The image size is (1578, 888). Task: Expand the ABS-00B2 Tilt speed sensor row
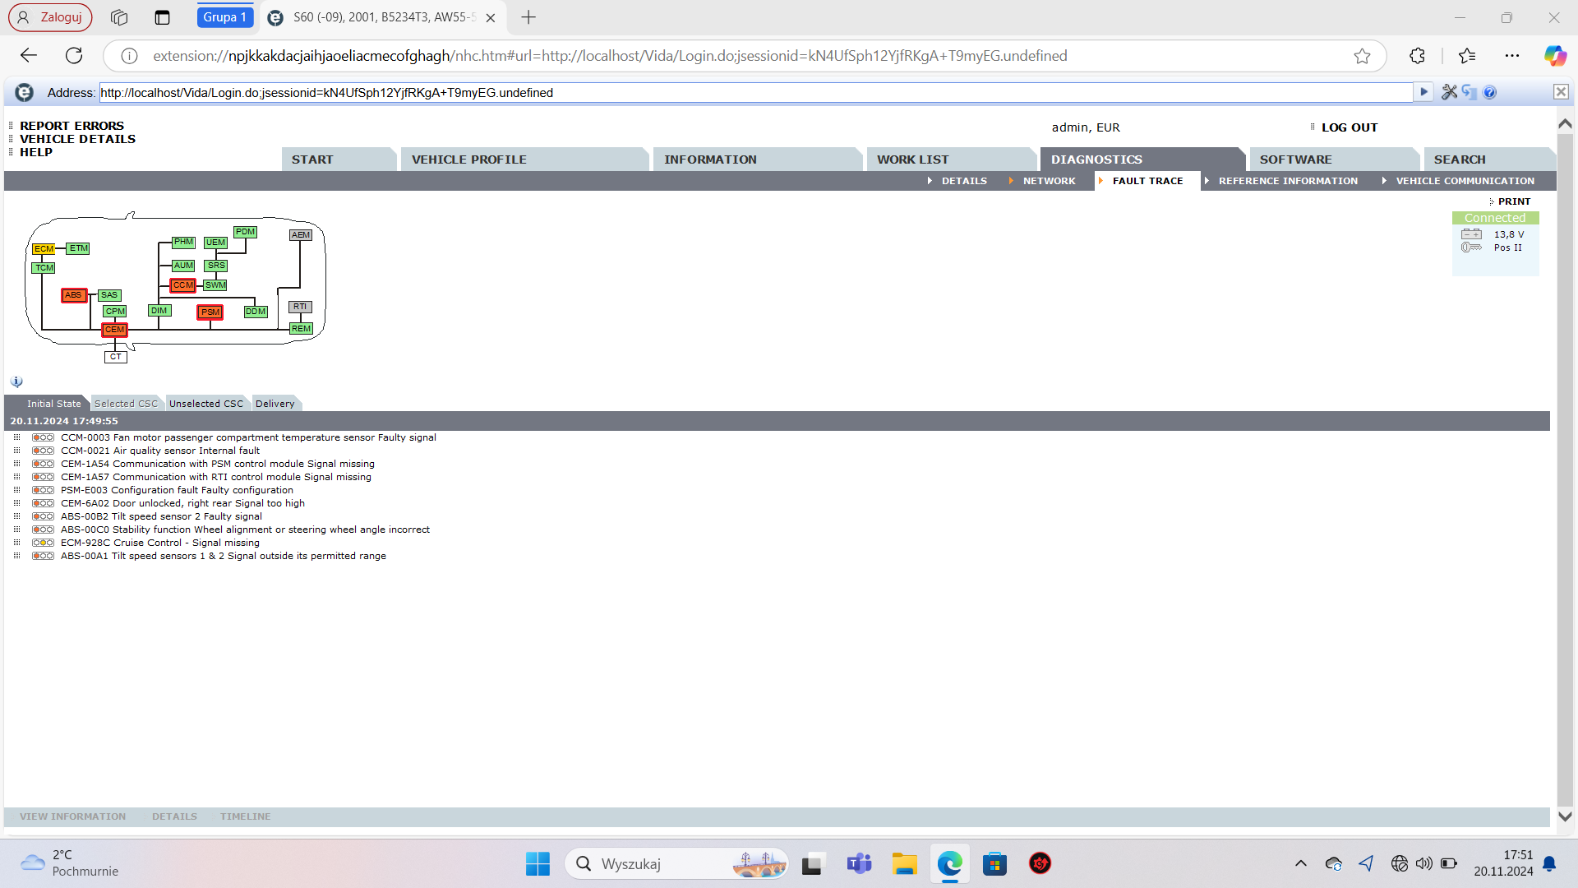16,516
